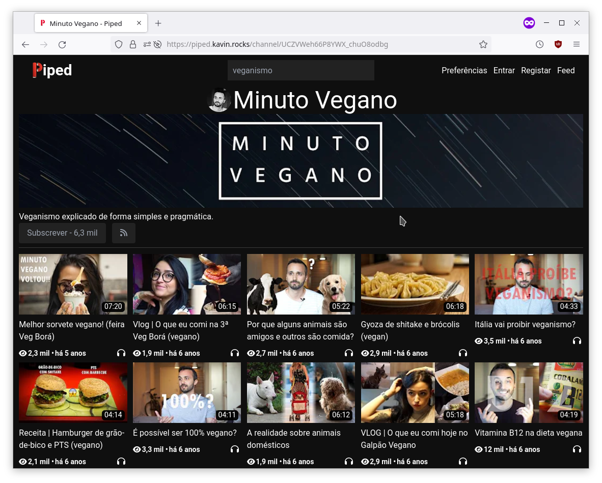Close the Minuto Vegano - Piped tab
Image resolution: width=602 pixels, height=483 pixels.
point(139,23)
